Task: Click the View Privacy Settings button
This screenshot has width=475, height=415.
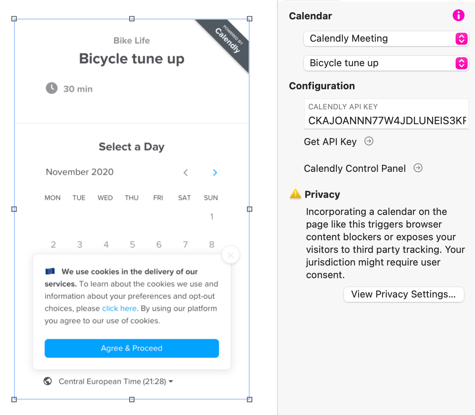Action: pos(404,295)
